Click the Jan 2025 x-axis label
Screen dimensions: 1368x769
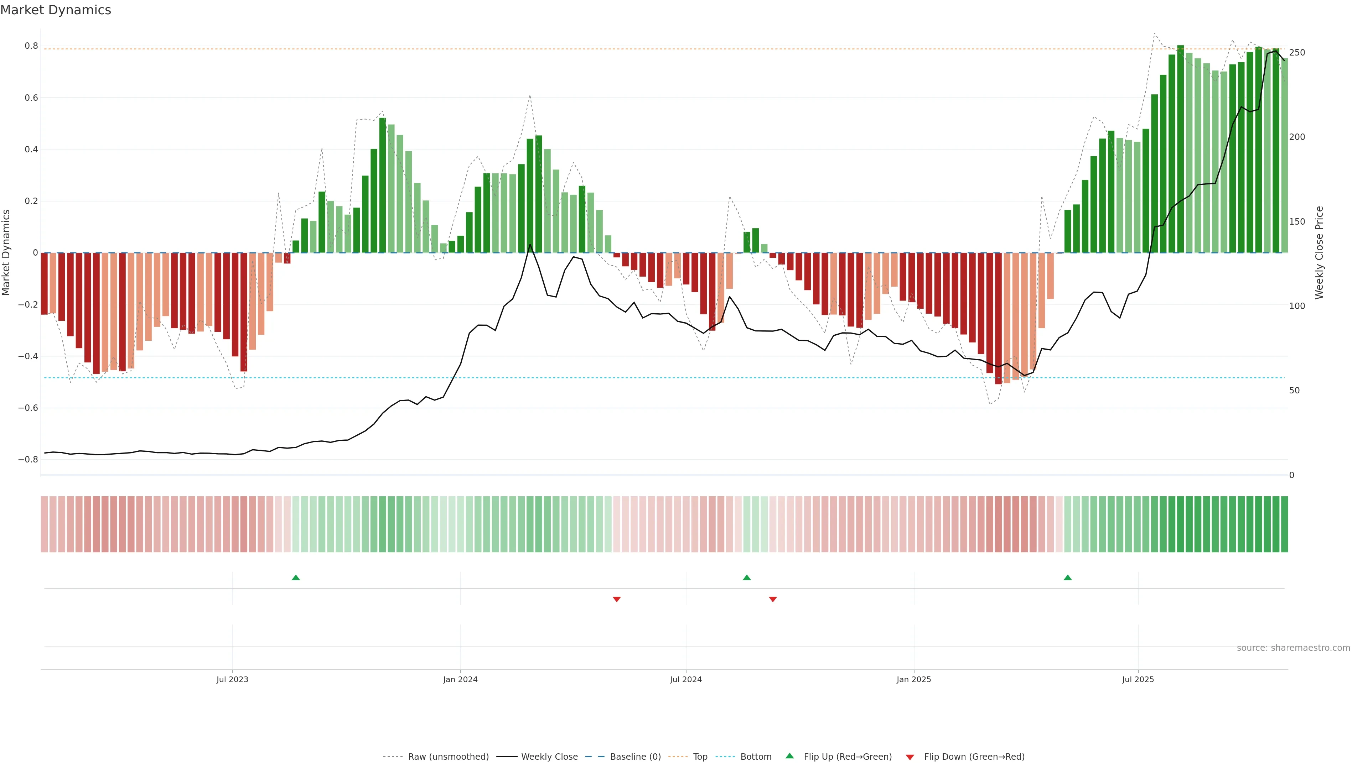(x=913, y=679)
